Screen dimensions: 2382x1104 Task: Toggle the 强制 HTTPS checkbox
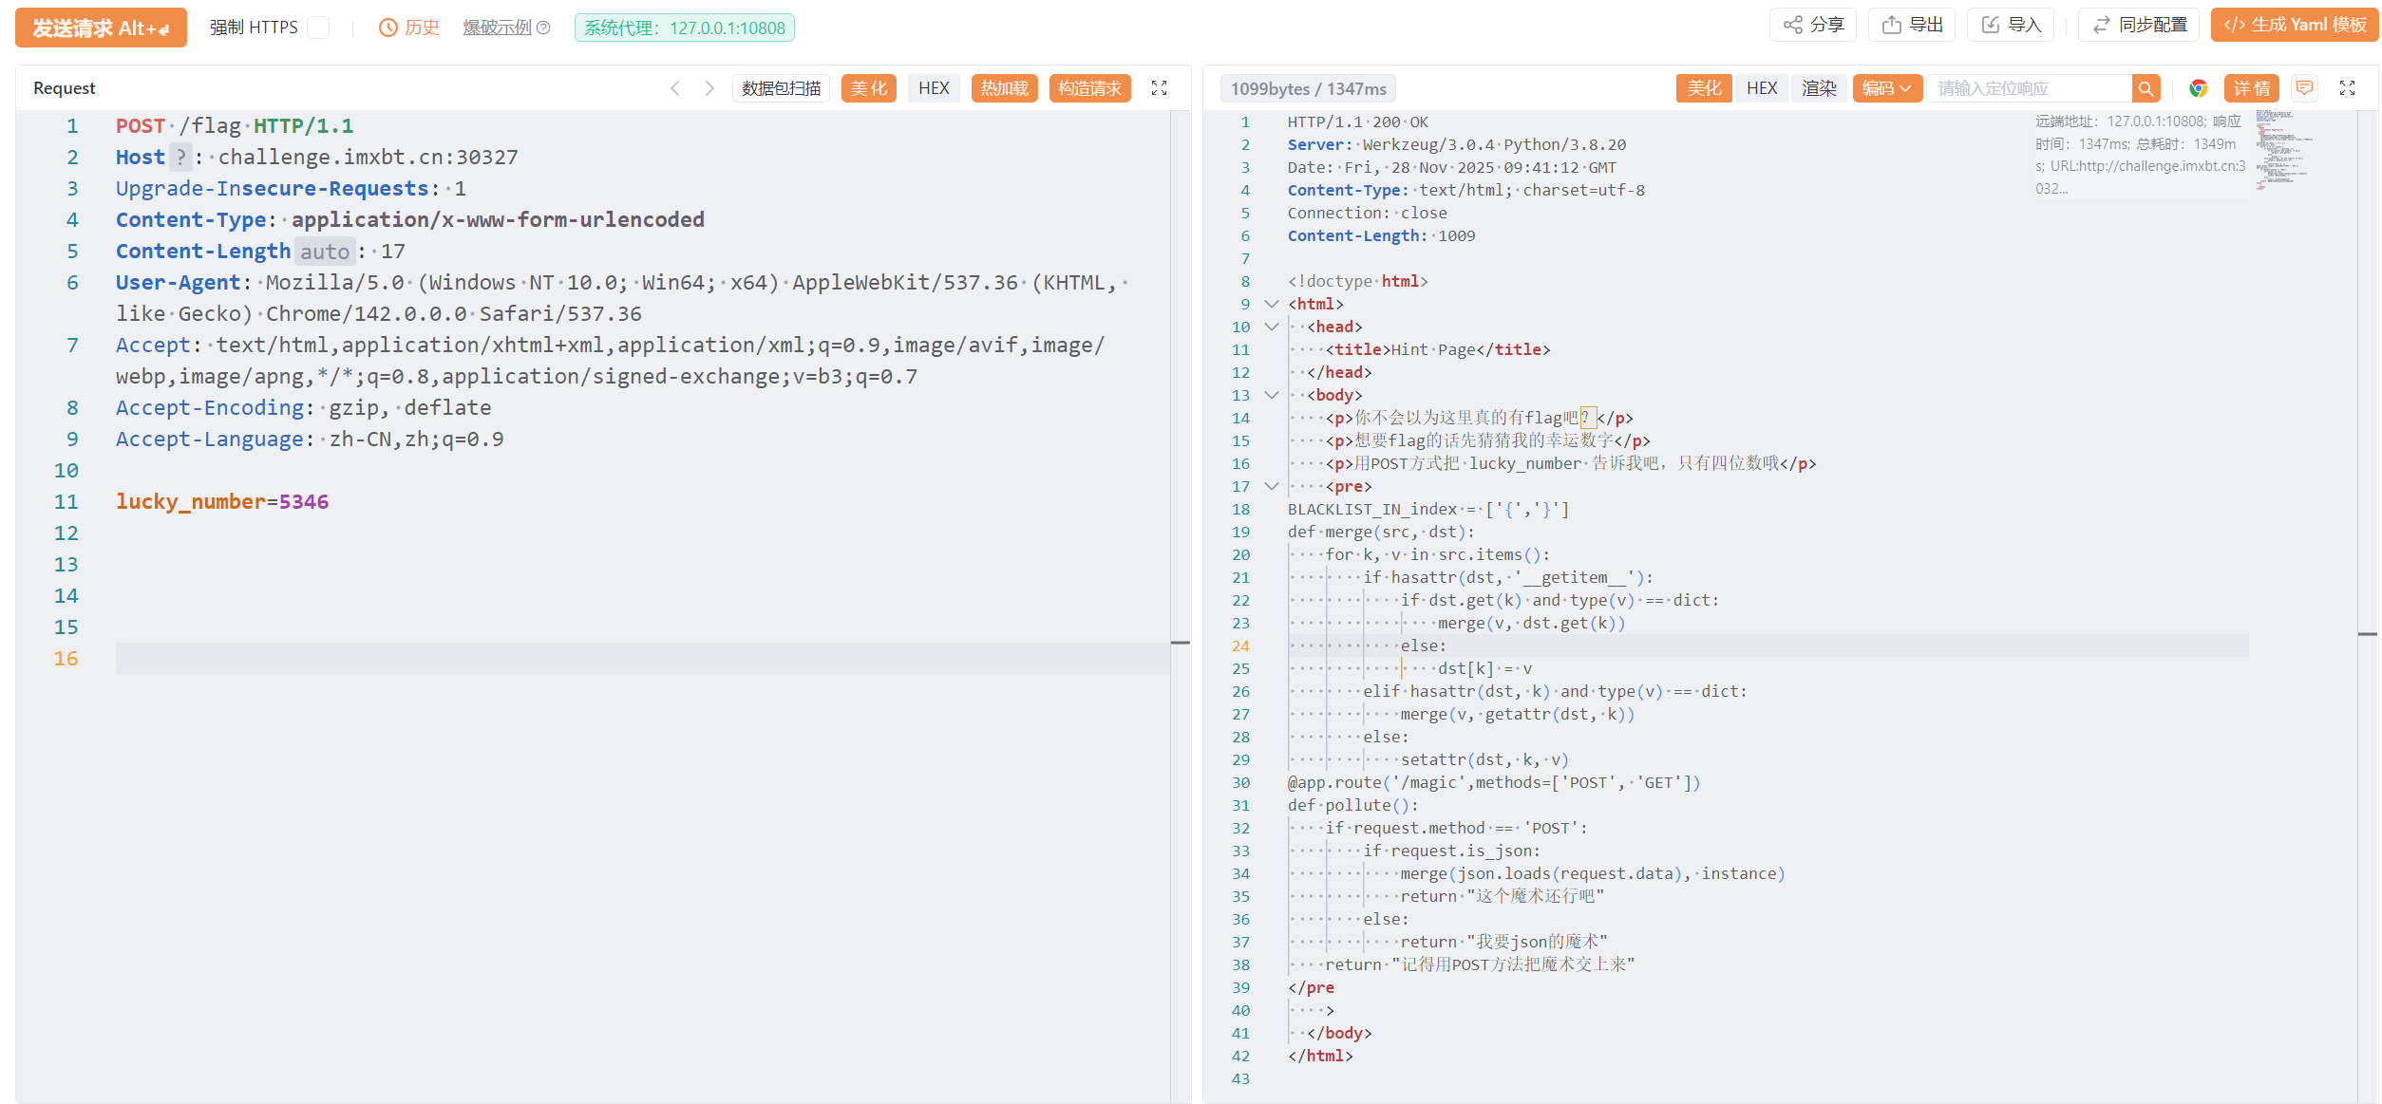(x=319, y=28)
